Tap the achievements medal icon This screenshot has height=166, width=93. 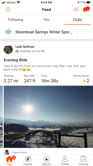[x=84, y=81]
